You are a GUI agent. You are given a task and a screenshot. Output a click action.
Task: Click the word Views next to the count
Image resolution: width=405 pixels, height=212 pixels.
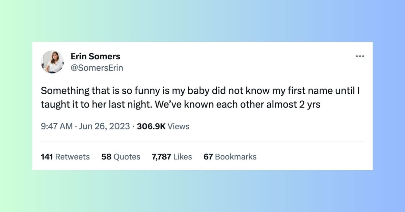pos(179,126)
